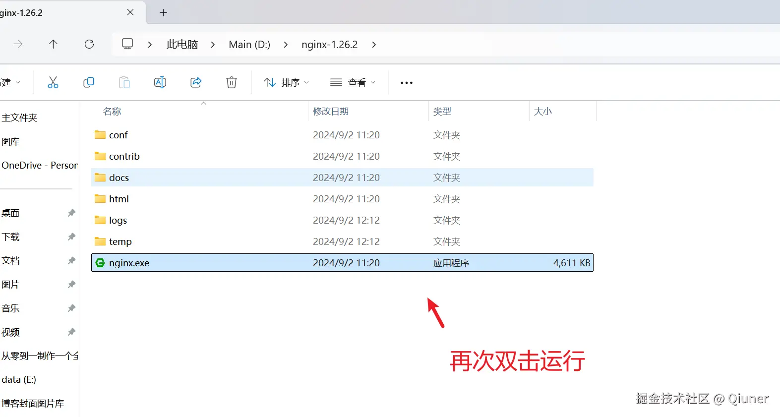Image resolution: width=780 pixels, height=417 pixels.
Task: Expand the chevron before 此电脑 in breadcrumb
Action: coord(150,45)
